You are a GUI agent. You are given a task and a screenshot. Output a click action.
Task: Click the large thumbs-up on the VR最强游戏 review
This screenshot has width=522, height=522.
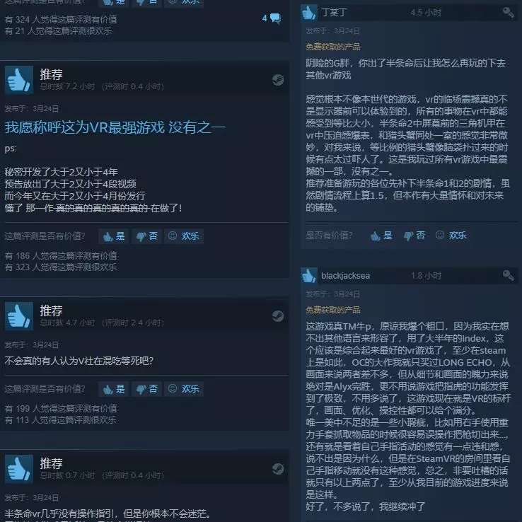click(x=19, y=80)
